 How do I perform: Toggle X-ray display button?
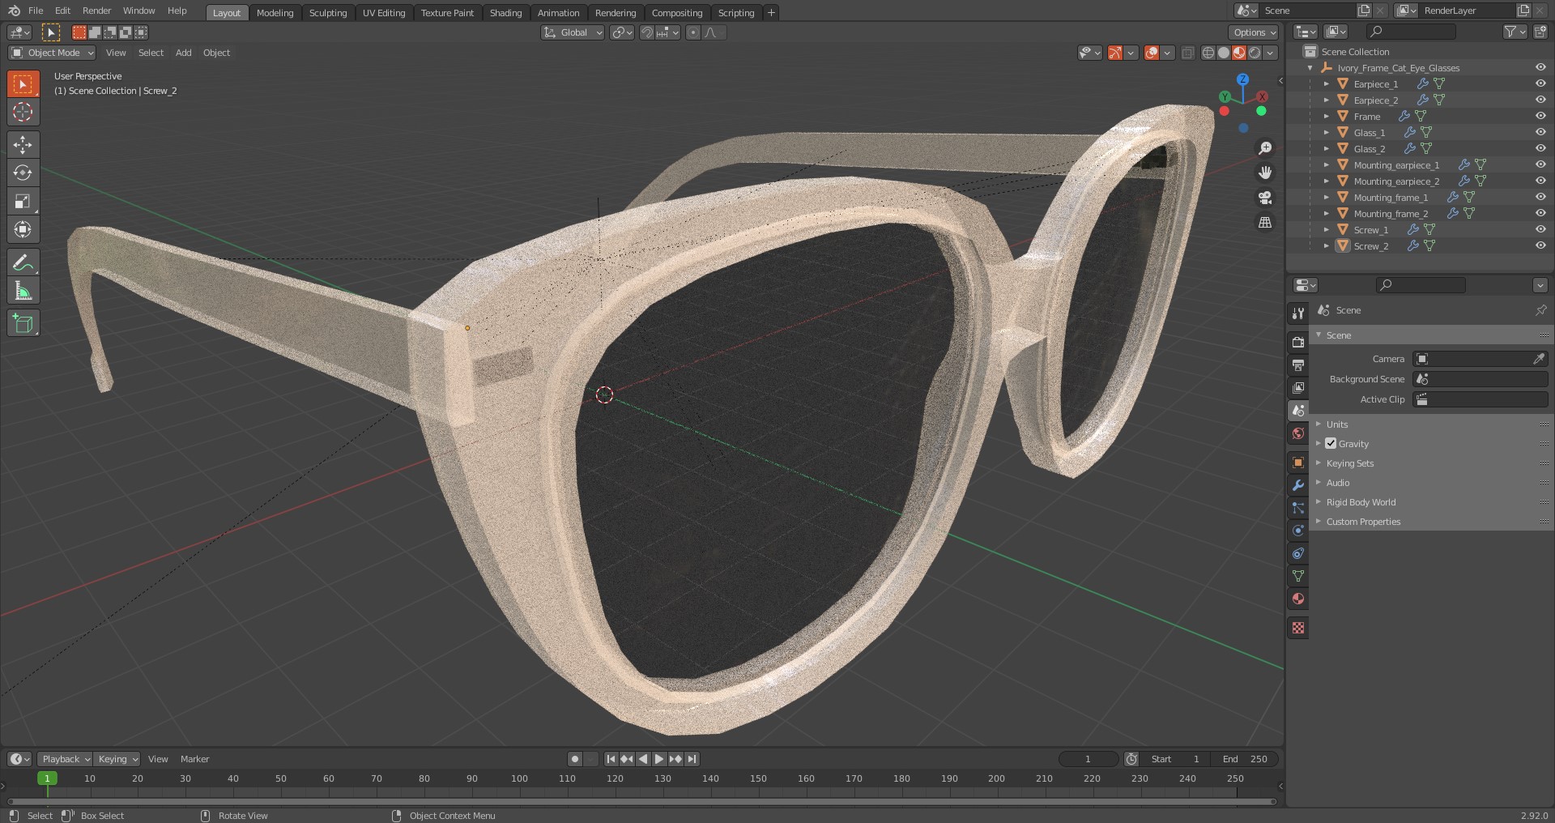point(1187,53)
